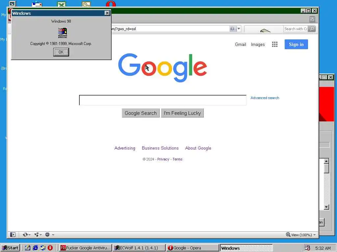
Task: Close the Opera browser window
Action: (314, 11)
